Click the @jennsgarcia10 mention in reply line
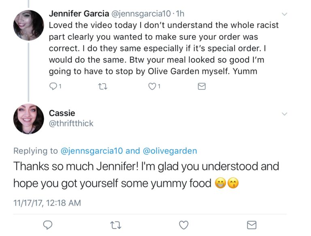Image resolution: width=311 pixels, height=236 pixels. (x=92, y=151)
